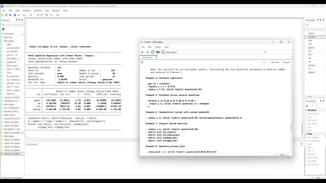Close the History panel with X

(x=22, y=20)
